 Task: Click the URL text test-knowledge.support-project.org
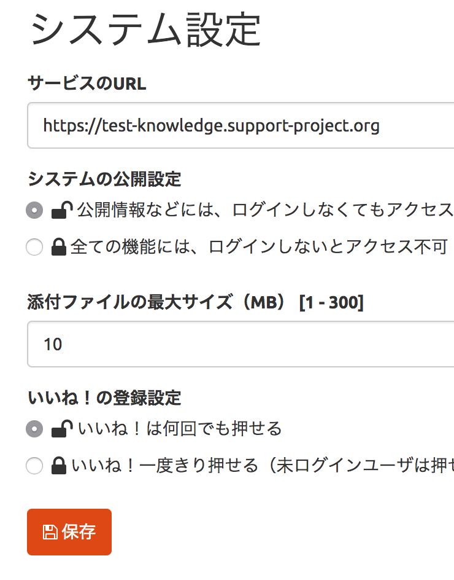(x=212, y=125)
